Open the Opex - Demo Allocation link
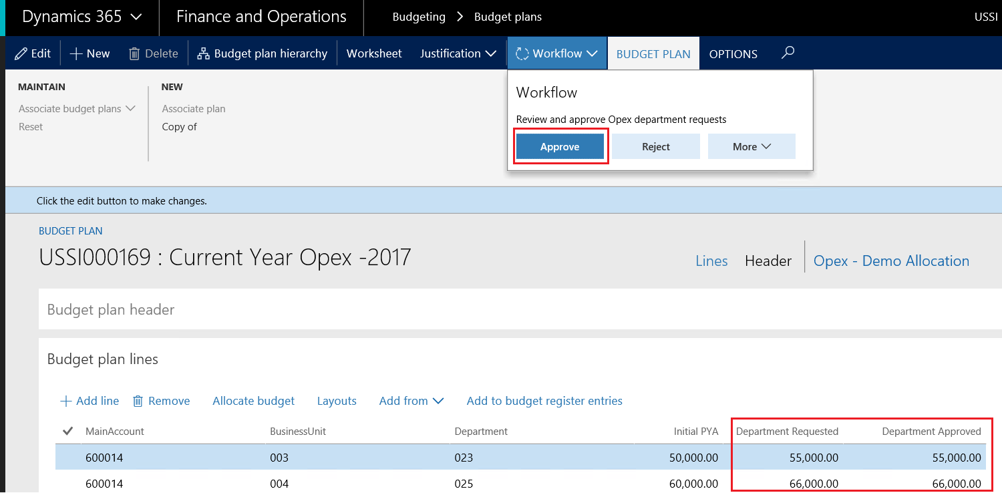This screenshot has height=493, width=1002. point(891,261)
